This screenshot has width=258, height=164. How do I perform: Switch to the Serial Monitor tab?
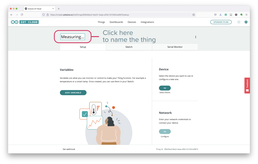(175, 47)
